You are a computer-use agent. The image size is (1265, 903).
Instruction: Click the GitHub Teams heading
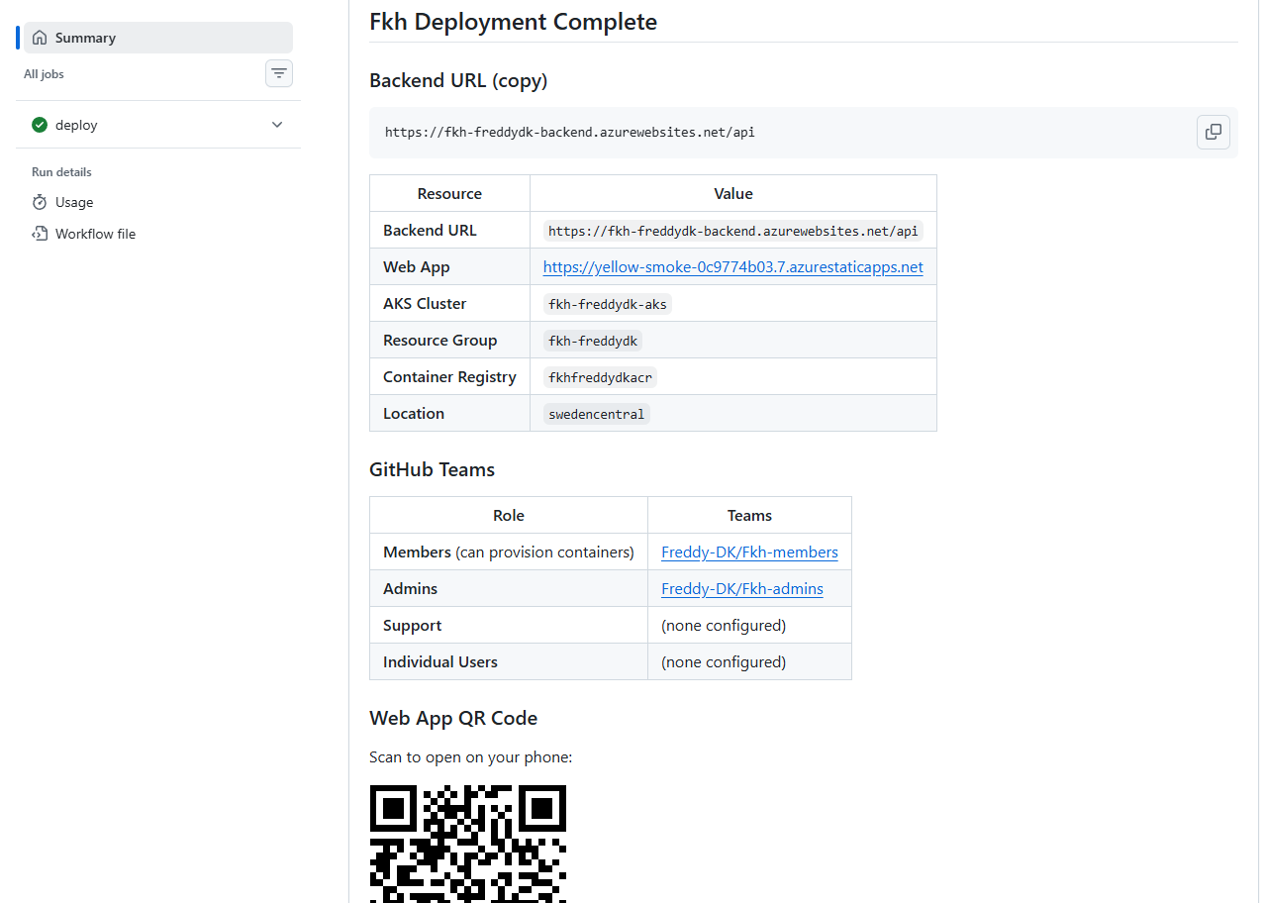(432, 469)
